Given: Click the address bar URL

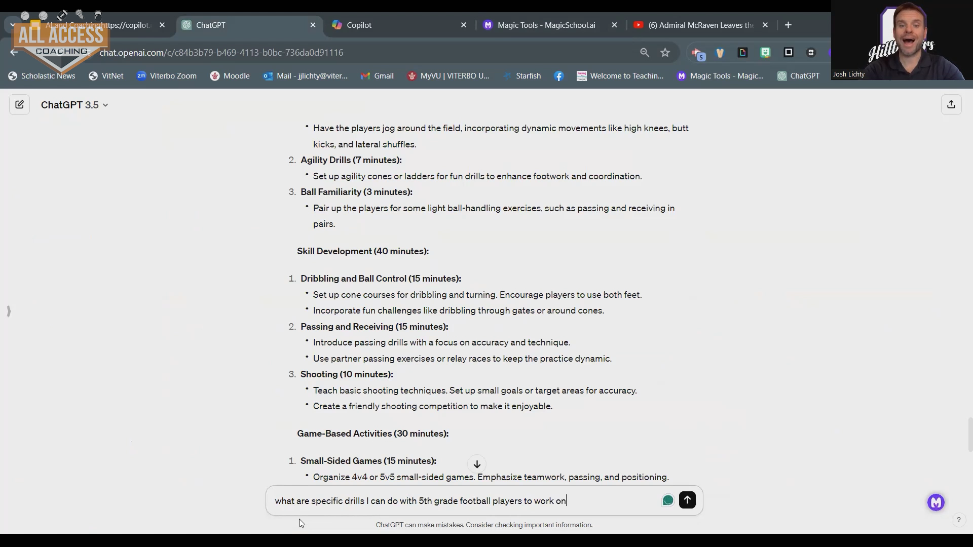Looking at the screenshot, I should click(221, 52).
